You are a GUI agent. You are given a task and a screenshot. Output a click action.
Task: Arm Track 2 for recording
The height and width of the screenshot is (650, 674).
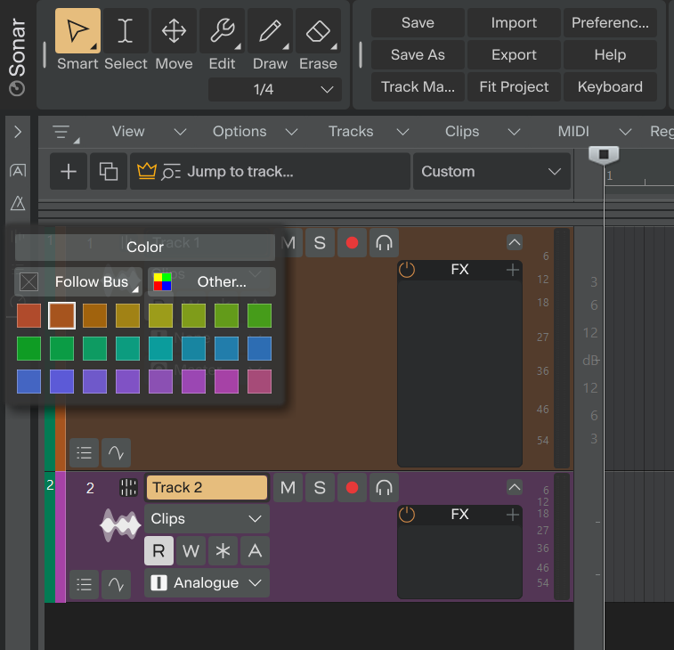pyautogui.click(x=352, y=488)
